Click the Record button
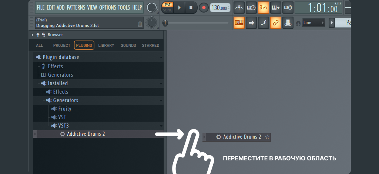 204,8
